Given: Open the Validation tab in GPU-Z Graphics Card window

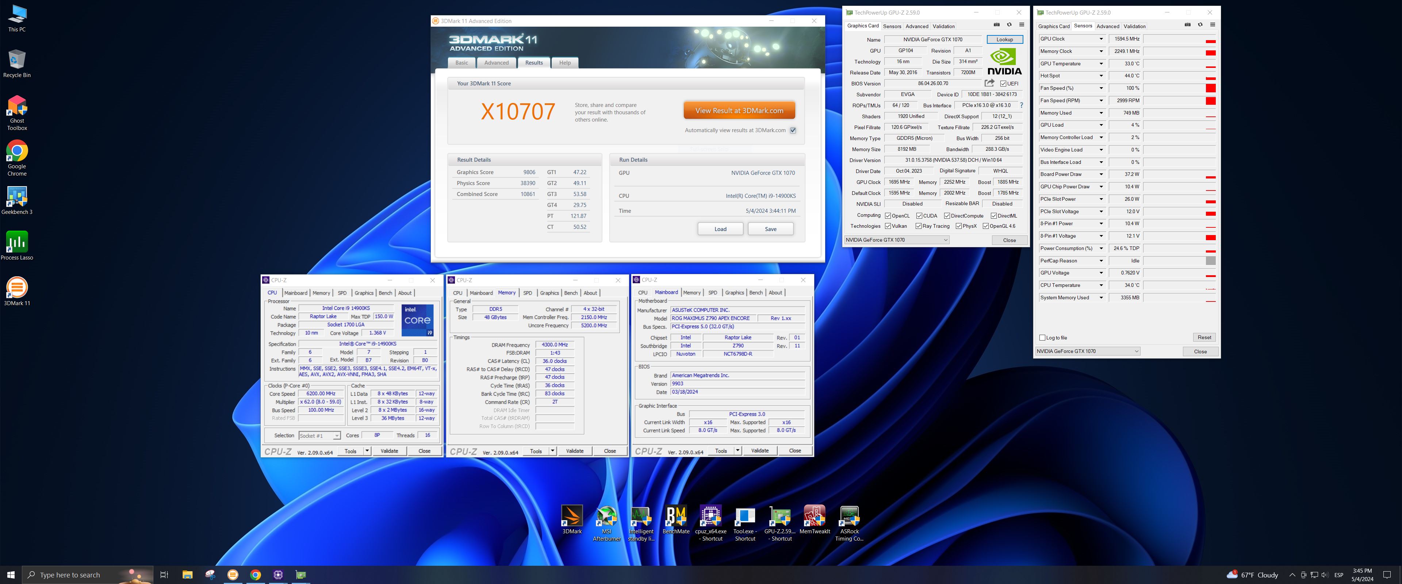Looking at the screenshot, I should coord(943,26).
